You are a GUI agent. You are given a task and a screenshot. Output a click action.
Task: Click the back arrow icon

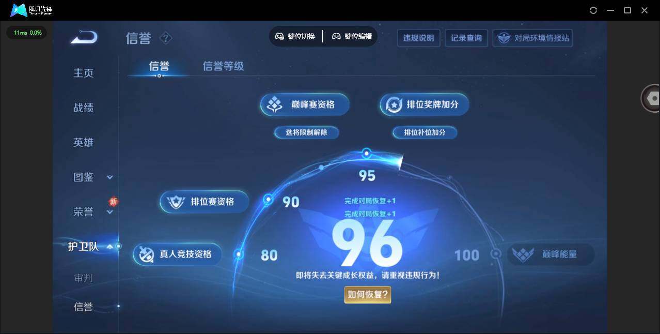click(x=84, y=37)
